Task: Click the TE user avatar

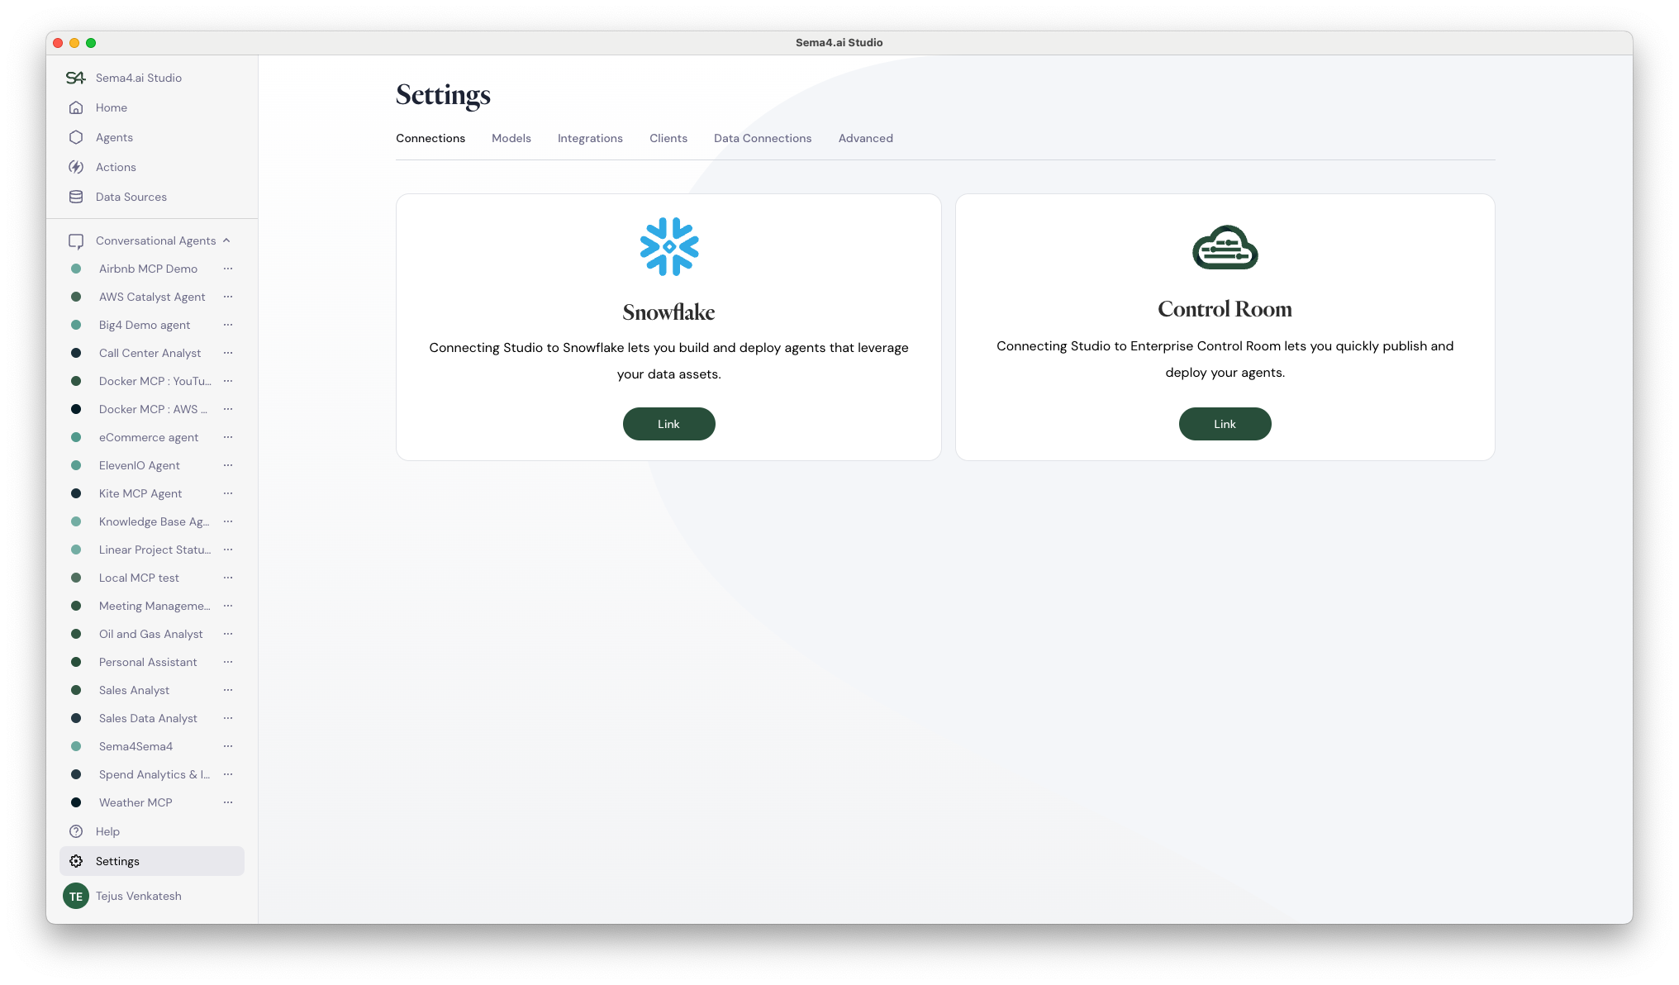Action: 76,896
